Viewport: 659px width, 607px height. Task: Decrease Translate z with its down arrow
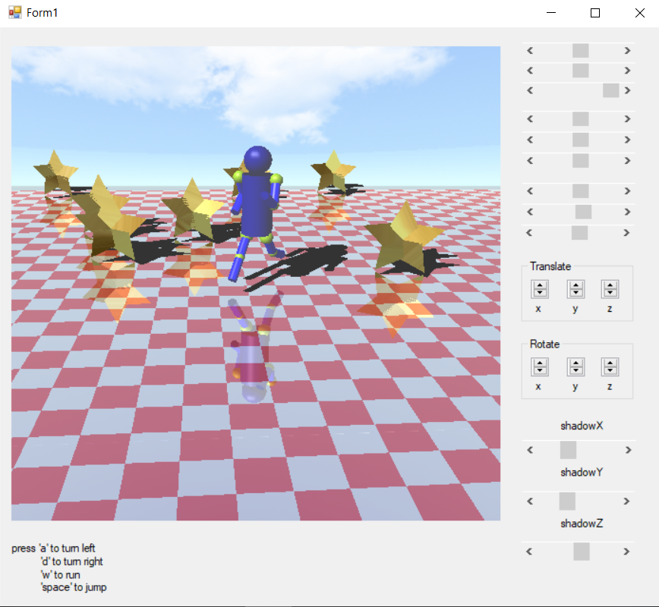tap(610, 293)
